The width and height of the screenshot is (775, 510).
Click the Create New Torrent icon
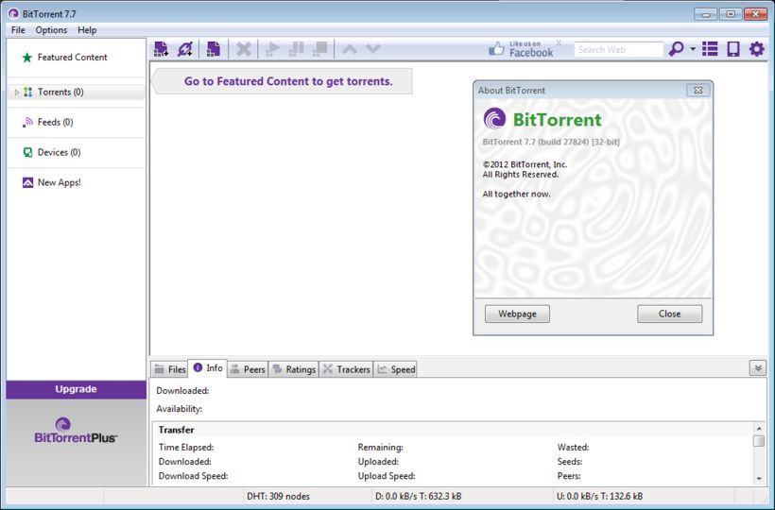(214, 49)
